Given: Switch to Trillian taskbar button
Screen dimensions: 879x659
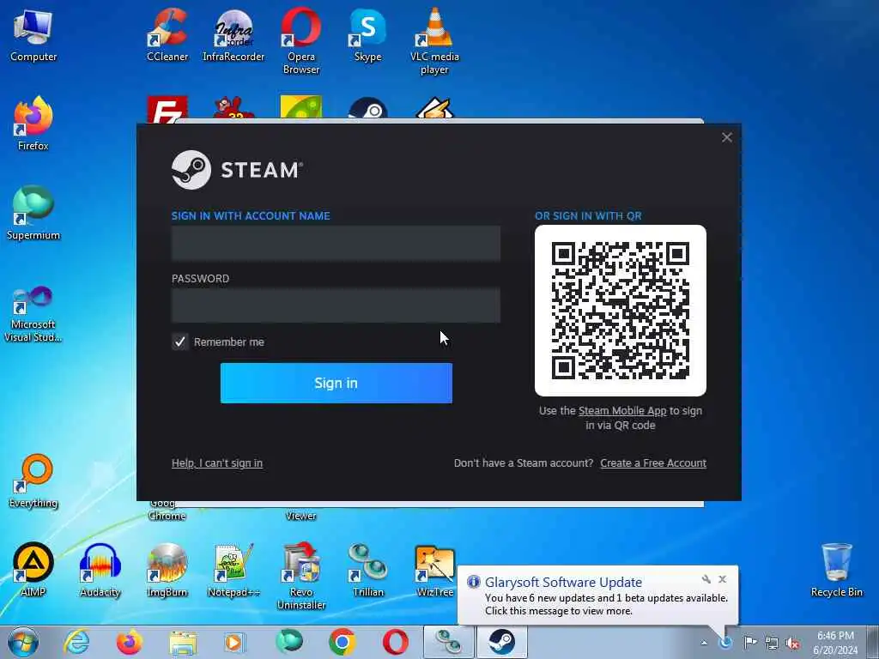Looking at the screenshot, I should click(x=448, y=642).
